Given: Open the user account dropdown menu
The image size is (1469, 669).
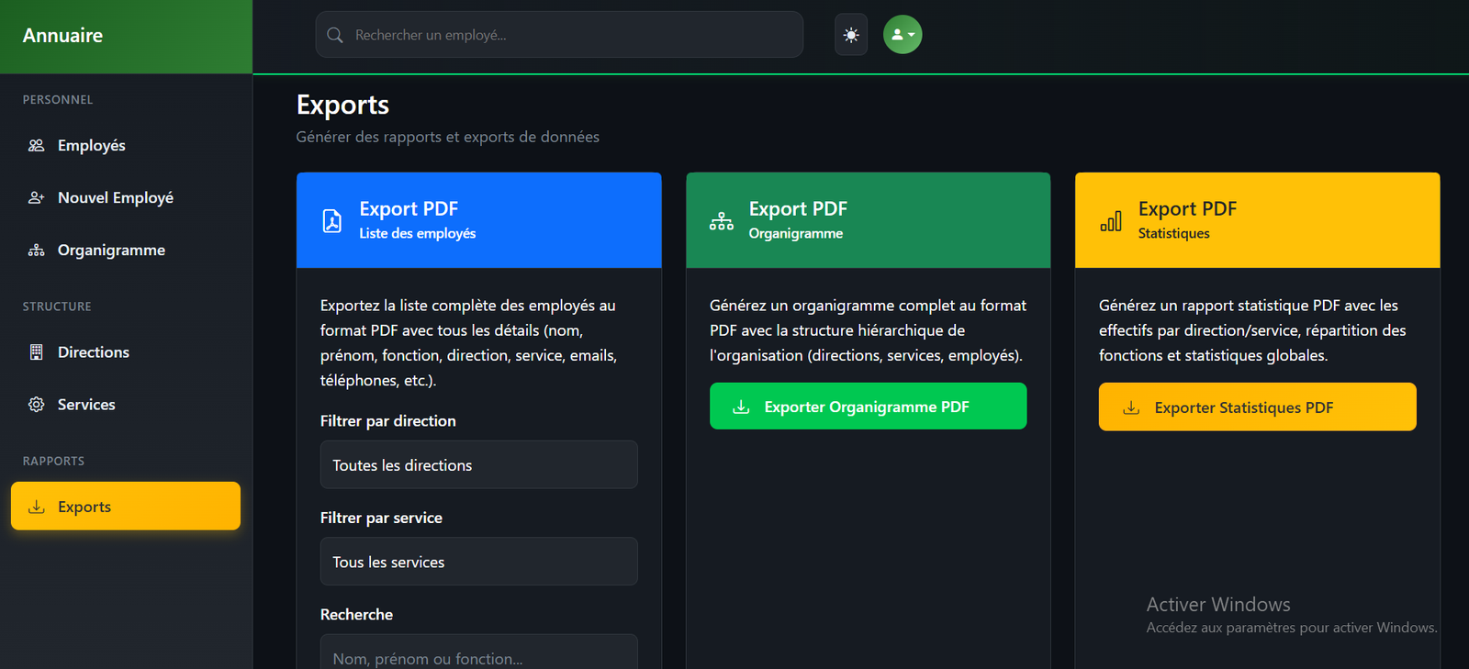Looking at the screenshot, I should click(x=903, y=35).
